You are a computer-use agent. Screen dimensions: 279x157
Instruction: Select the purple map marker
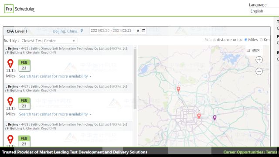tap(214, 118)
